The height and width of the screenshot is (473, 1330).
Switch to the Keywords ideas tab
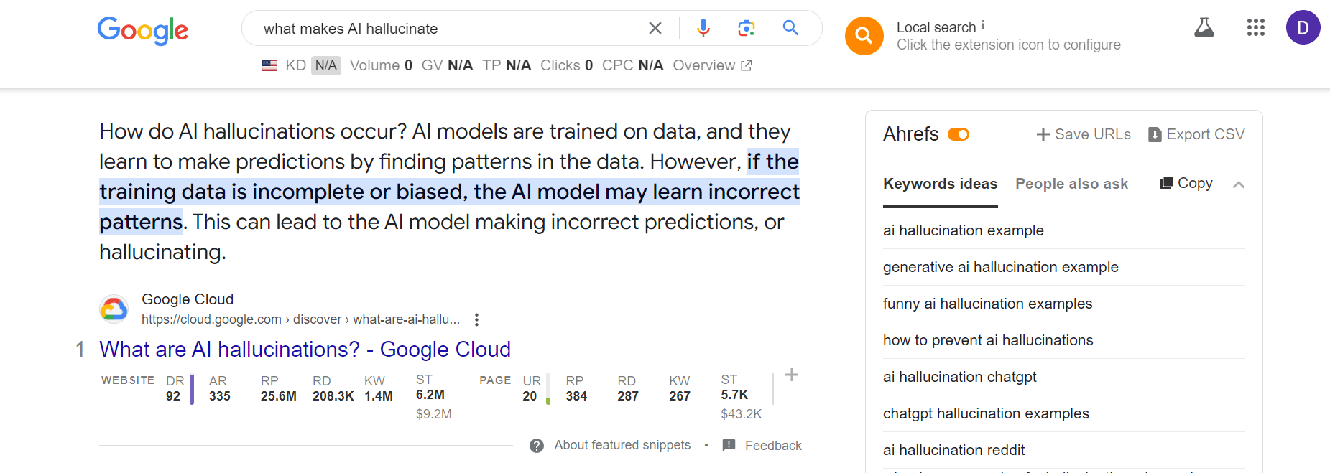pyautogui.click(x=940, y=184)
